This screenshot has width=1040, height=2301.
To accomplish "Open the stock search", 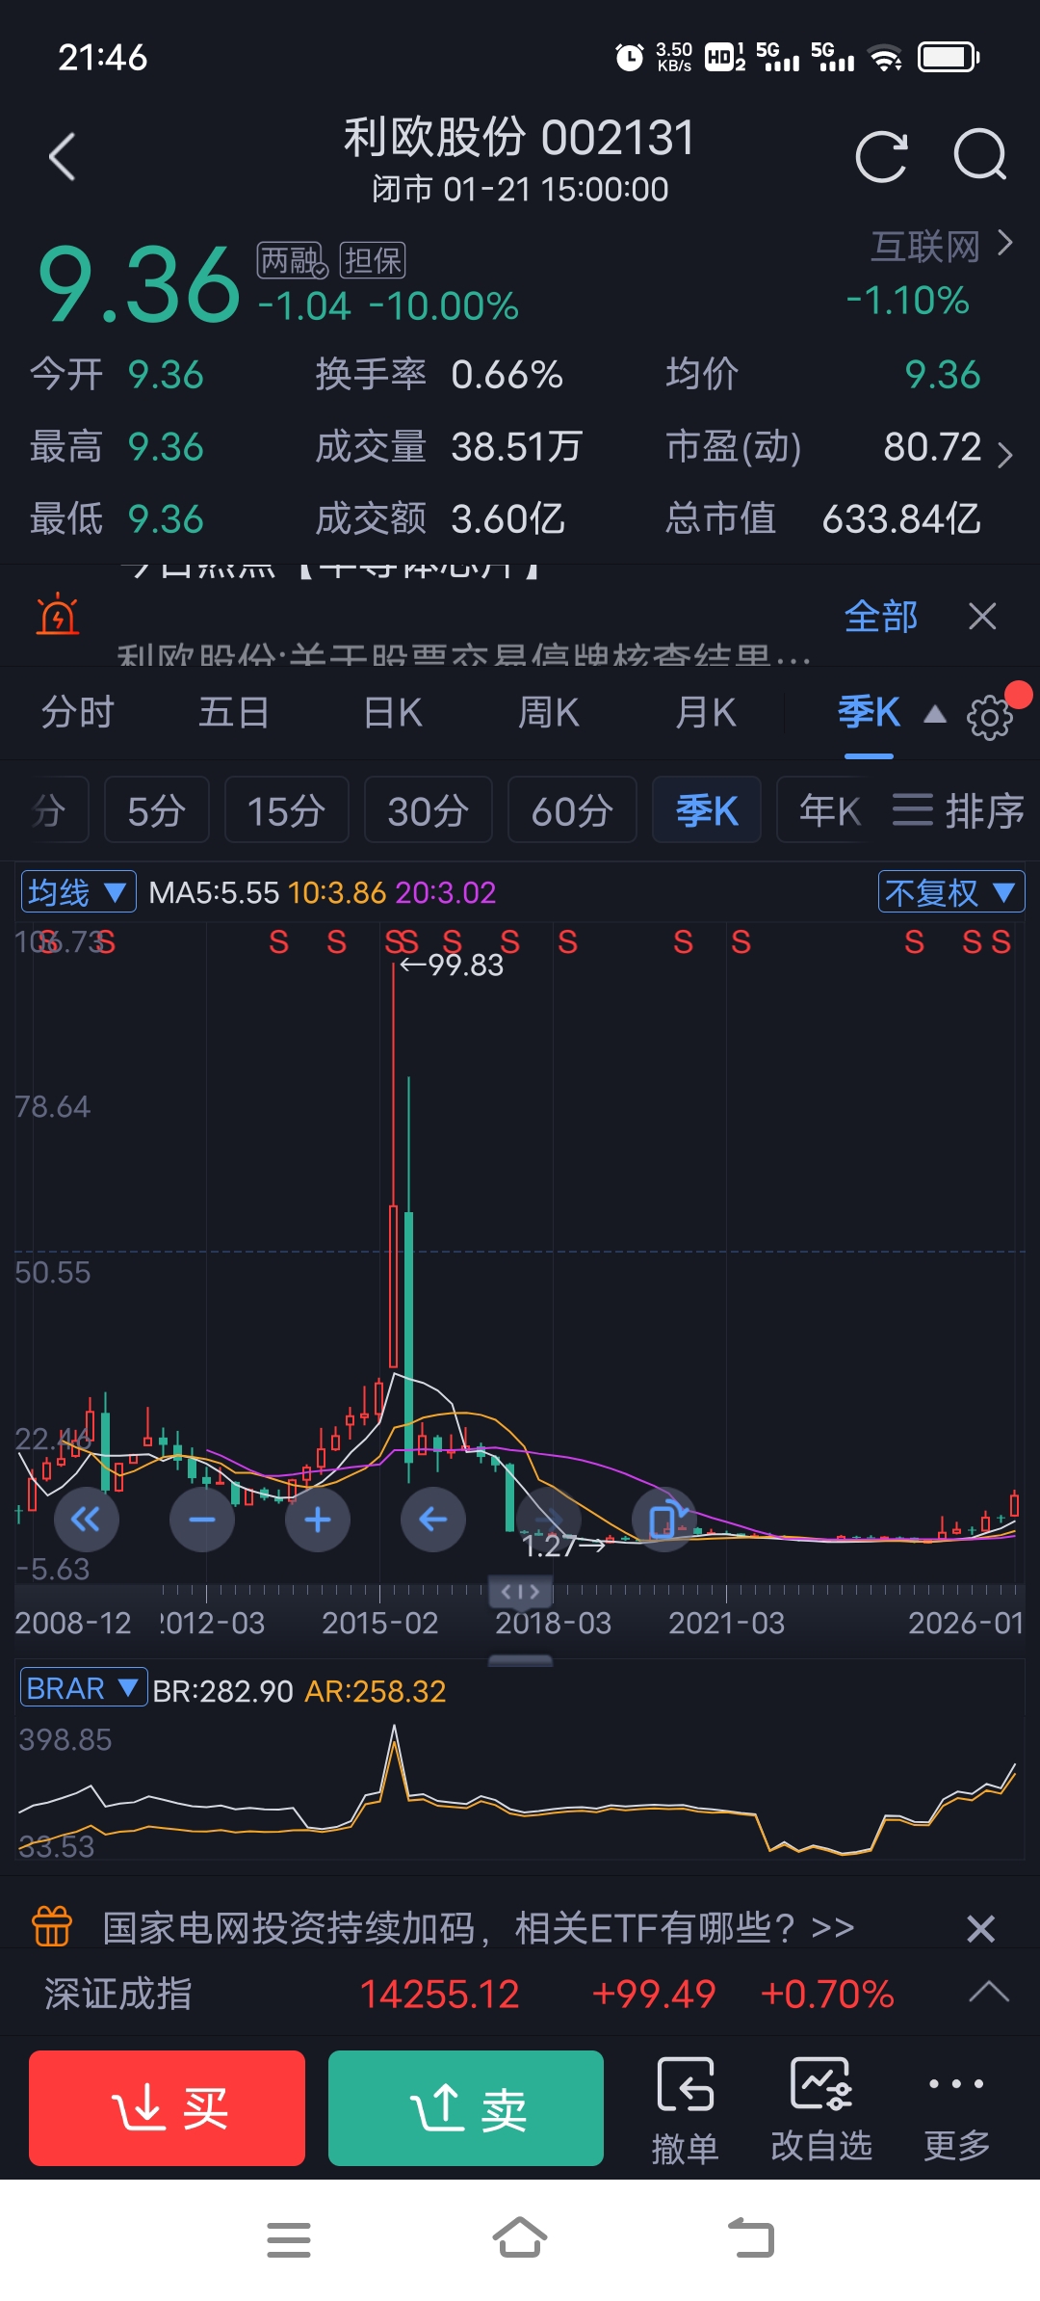I will (980, 154).
